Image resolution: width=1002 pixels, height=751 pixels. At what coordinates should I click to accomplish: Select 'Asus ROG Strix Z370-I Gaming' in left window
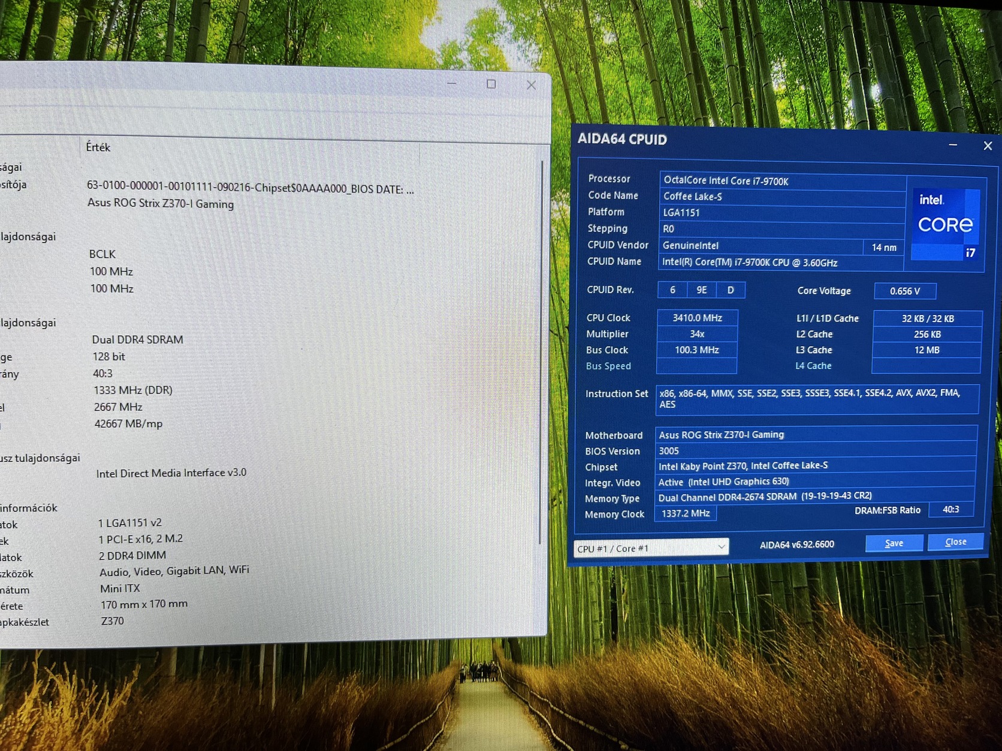pos(161,204)
